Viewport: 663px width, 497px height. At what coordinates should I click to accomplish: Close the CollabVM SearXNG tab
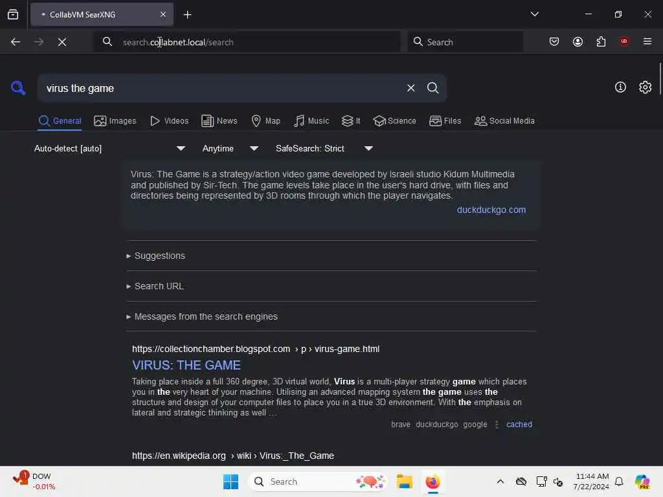point(163,14)
